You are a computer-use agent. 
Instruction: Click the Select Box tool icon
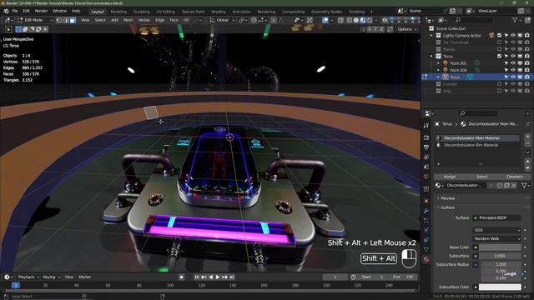(8, 29)
